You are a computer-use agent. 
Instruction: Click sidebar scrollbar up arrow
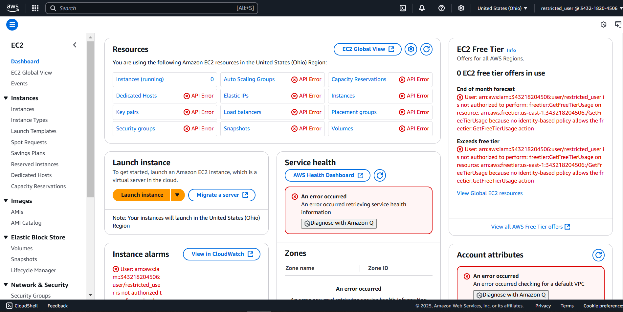90,37
